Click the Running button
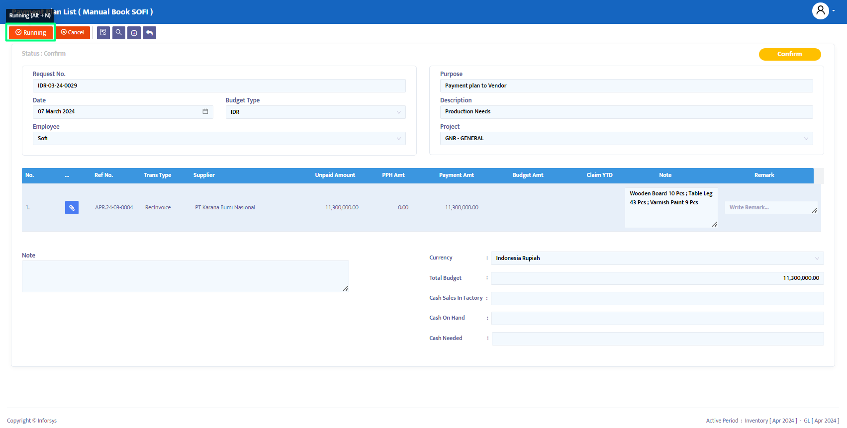 [x=31, y=33]
